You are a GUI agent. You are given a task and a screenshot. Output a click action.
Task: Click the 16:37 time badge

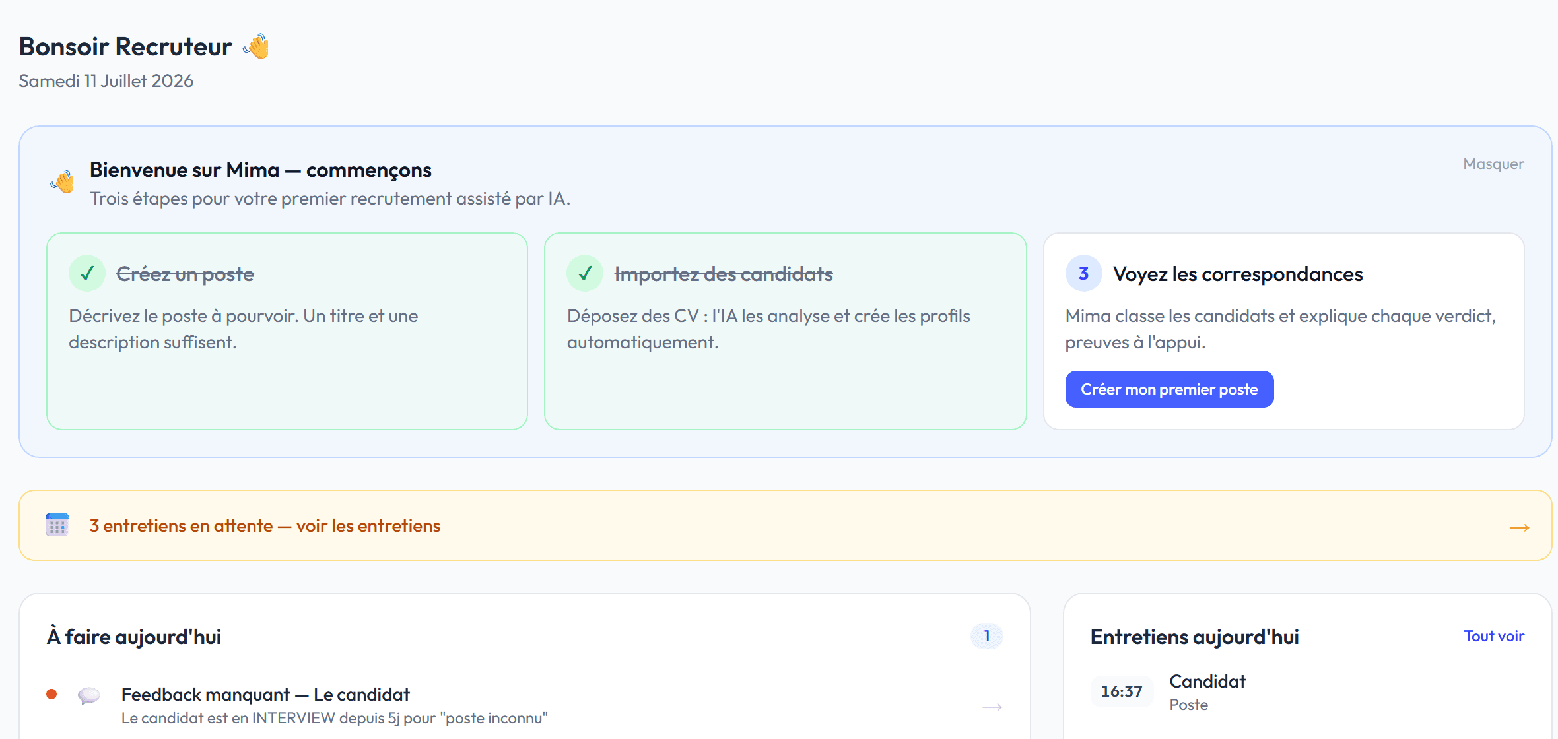pos(1122,691)
